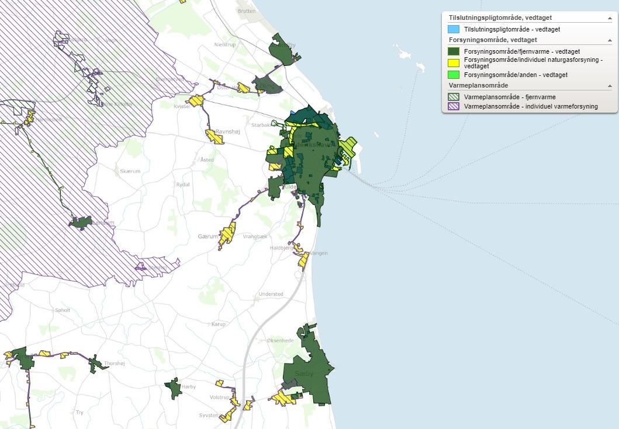Click the green supply area at Lendum
This screenshot has width=619, height=429.
tap(82, 222)
